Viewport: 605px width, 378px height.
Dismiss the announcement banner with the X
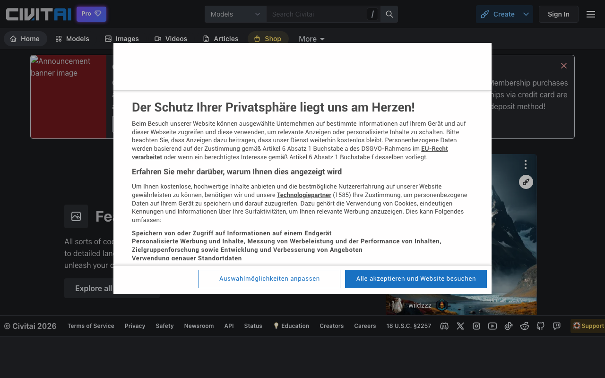563,66
